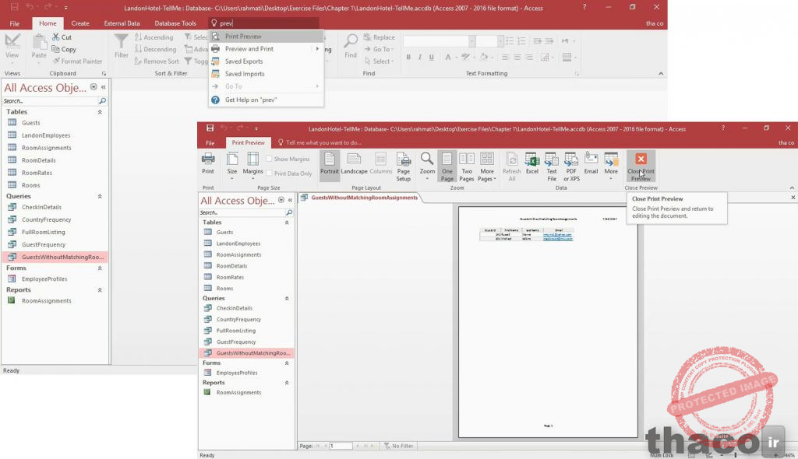The width and height of the screenshot is (798, 459).
Task: Click Close Print Preview button
Action: point(641,166)
